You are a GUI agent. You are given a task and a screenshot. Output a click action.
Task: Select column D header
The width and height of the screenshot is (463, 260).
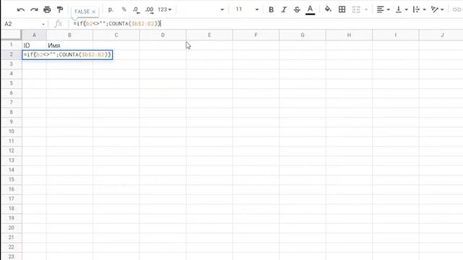point(163,35)
